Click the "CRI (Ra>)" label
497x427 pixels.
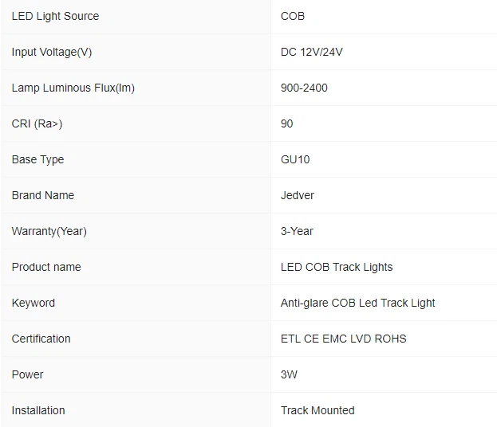click(x=37, y=123)
